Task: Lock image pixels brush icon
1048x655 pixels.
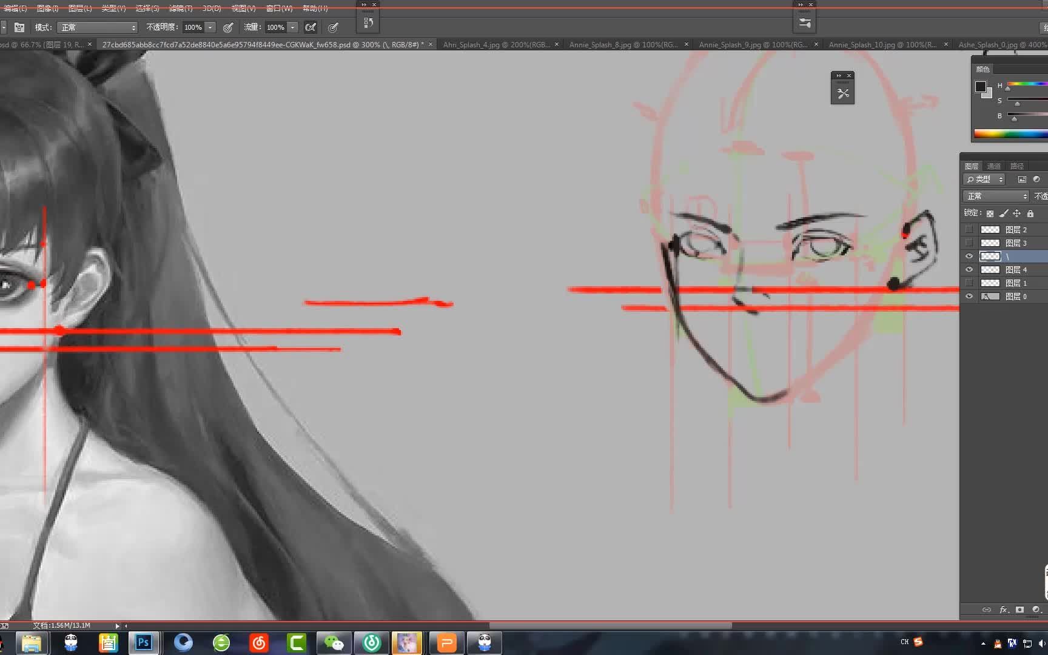Action: [1004, 213]
